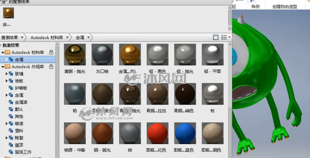Click the search results pane scrollbar

click(x=230, y=17)
